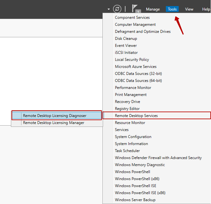Launch Remote Desktop Licensing Manager
This screenshot has height=204, width=211.
[x=53, y=123]
